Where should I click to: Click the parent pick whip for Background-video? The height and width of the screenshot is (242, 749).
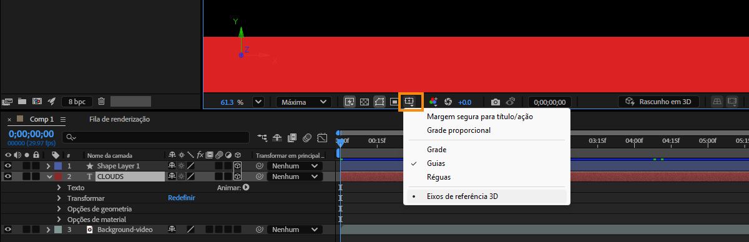260,230
